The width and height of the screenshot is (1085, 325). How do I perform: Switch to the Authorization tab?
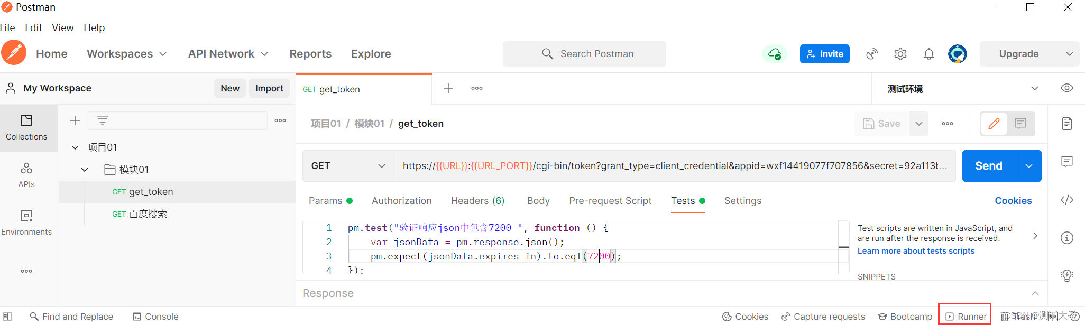402,201
